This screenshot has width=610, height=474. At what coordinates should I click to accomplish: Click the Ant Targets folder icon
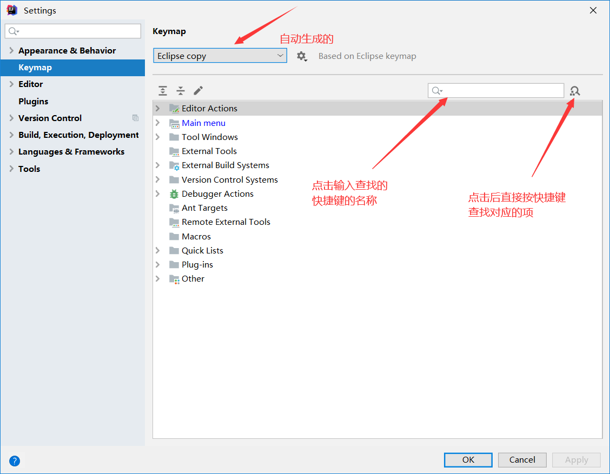click(x=174, y=208)
